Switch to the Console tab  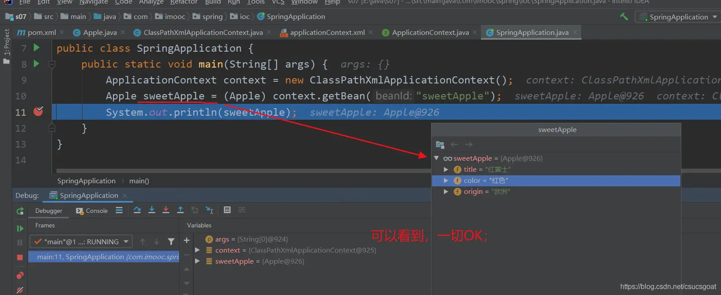coord(92,211)
